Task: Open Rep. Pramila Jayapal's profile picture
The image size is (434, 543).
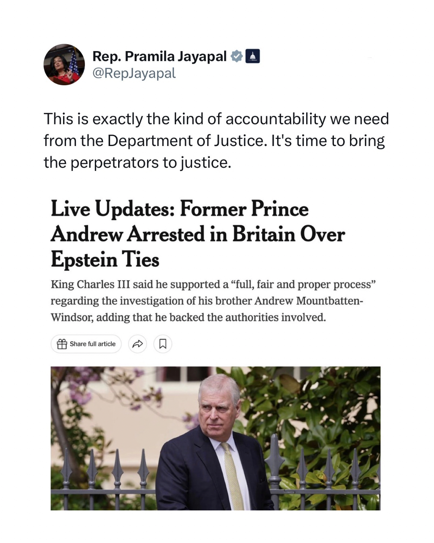Action: [64, 64]
